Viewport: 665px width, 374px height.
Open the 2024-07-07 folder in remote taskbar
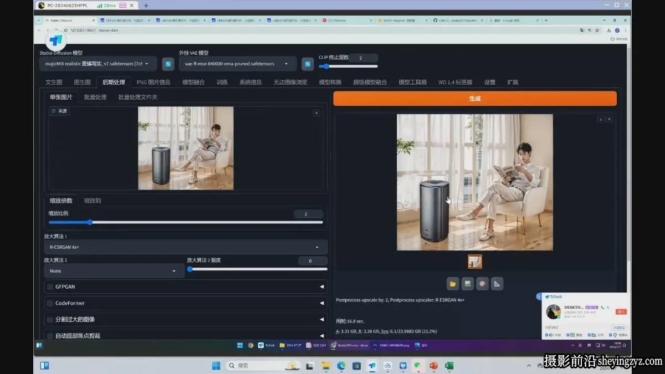pyautogui.click(x=290, y=345)
